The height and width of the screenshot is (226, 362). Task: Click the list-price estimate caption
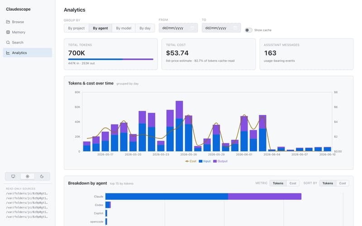tap(200, 61)
